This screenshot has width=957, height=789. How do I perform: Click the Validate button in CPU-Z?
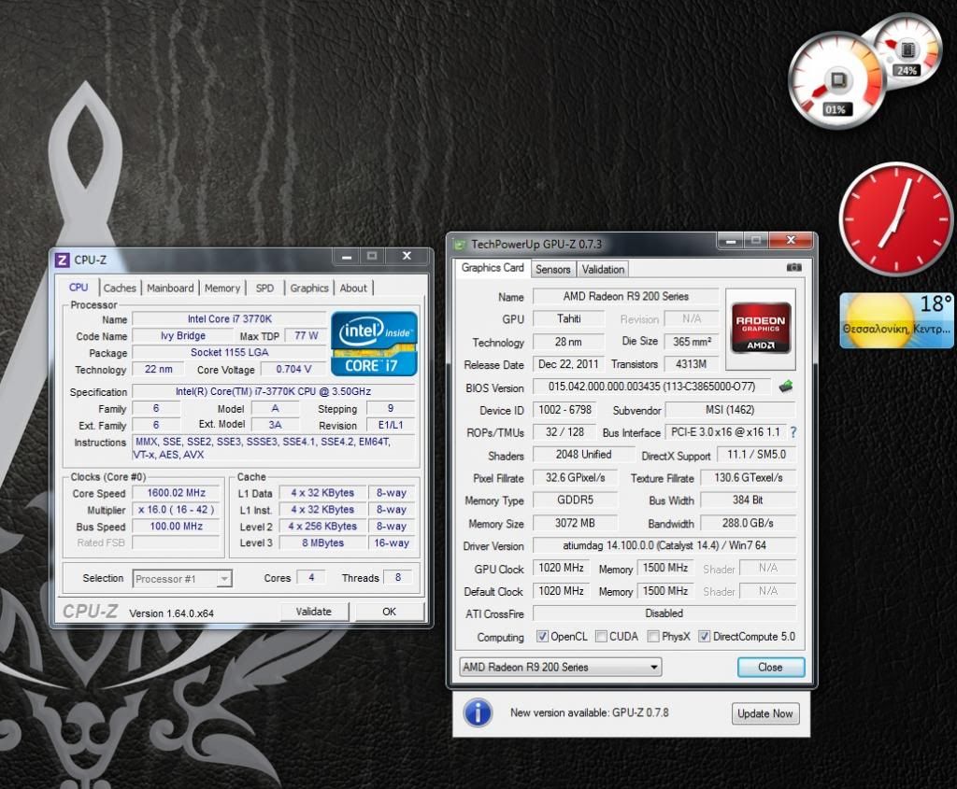tap(314, 612)
